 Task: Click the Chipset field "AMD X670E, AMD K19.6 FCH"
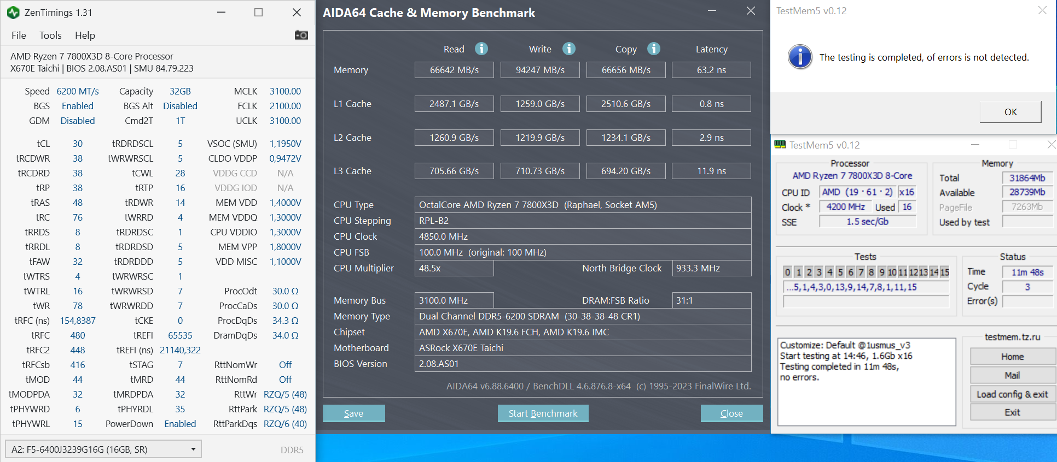[583, 332]
